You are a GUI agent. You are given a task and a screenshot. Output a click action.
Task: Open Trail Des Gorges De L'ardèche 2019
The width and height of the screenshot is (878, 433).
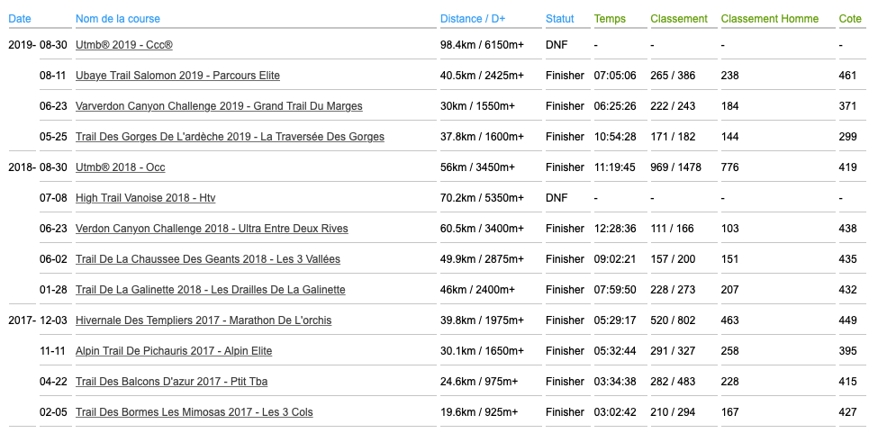point(230,137)
